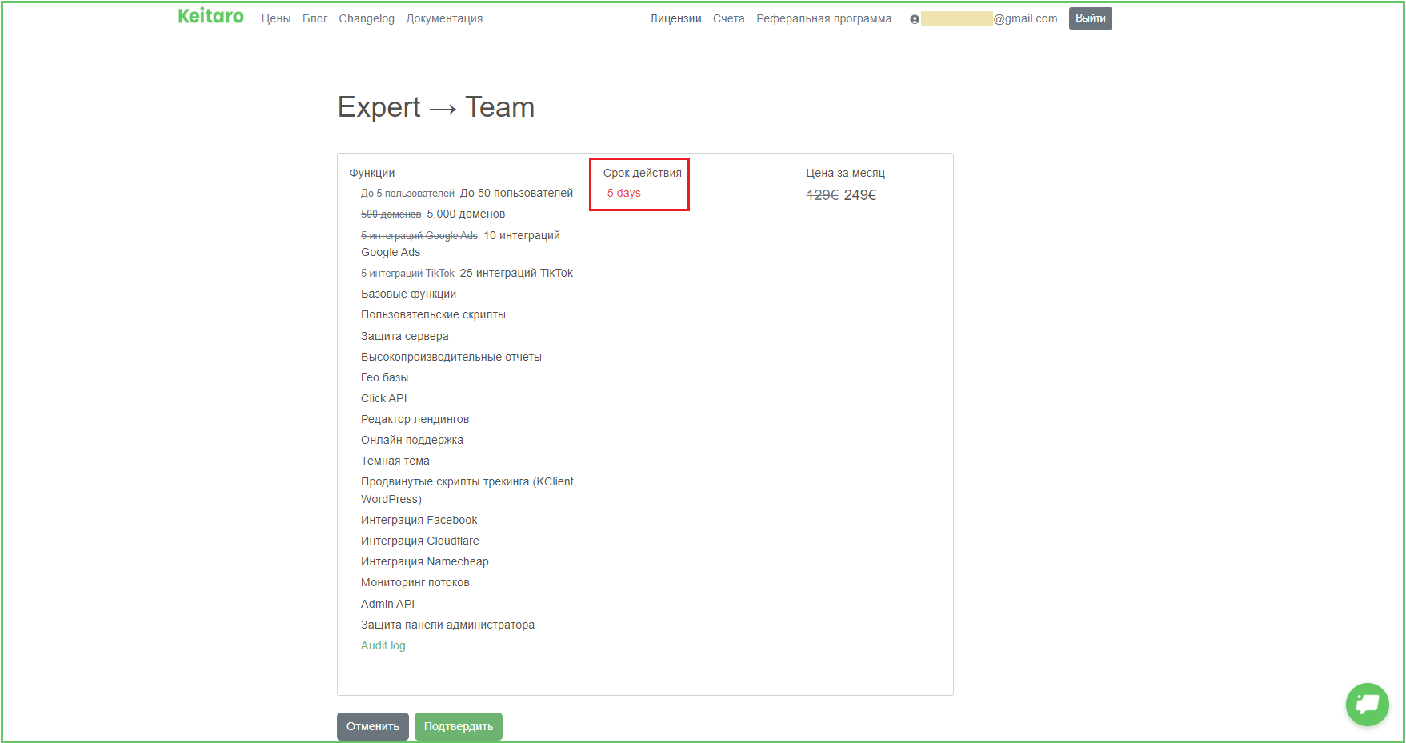Click the Темная тема row
The width and height of the screenshot is (1406, 743).
click(x=395, y=461)
